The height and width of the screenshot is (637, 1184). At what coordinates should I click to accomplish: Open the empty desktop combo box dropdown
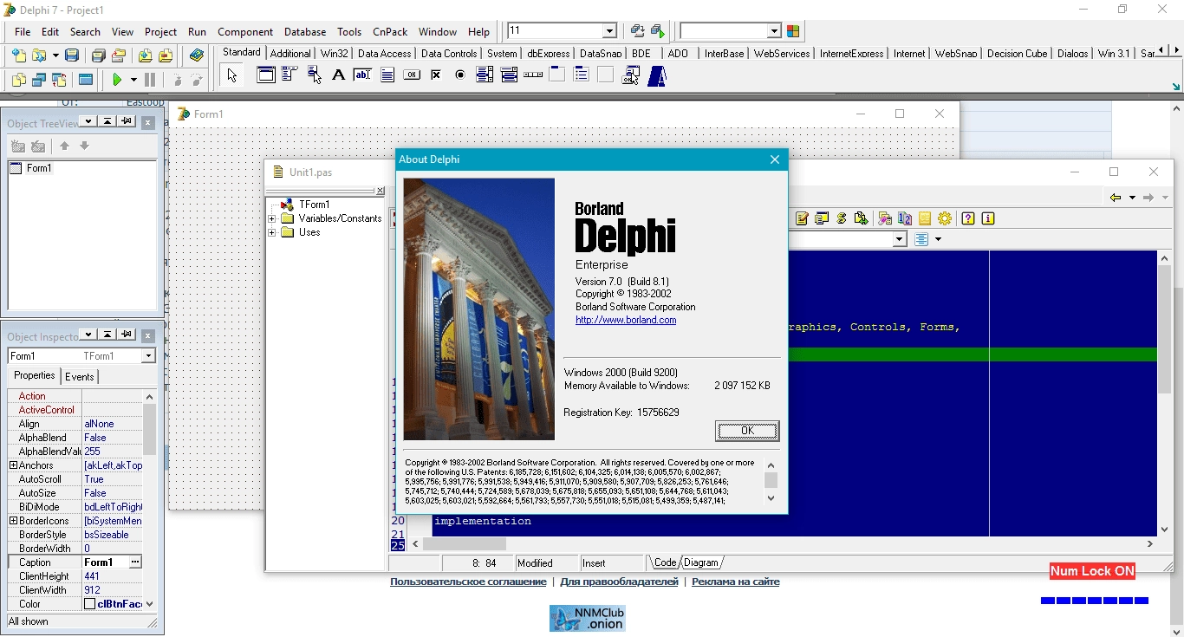coord(774,31)
